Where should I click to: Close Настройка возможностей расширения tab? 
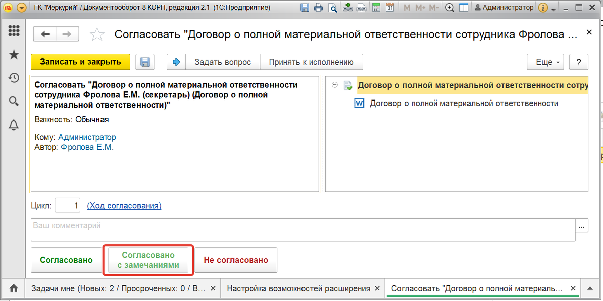[377, 289]
